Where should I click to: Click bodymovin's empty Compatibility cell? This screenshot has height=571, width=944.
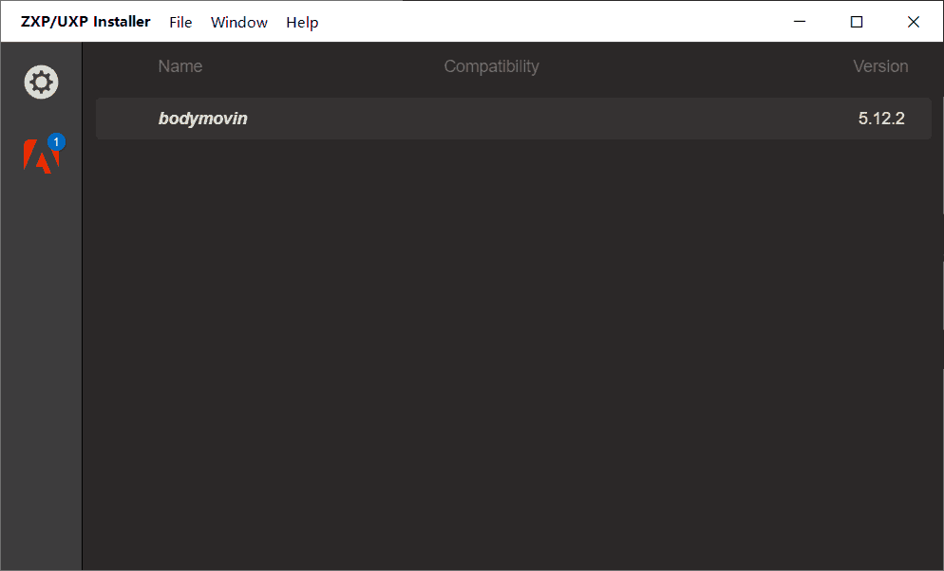coord(491,119)
